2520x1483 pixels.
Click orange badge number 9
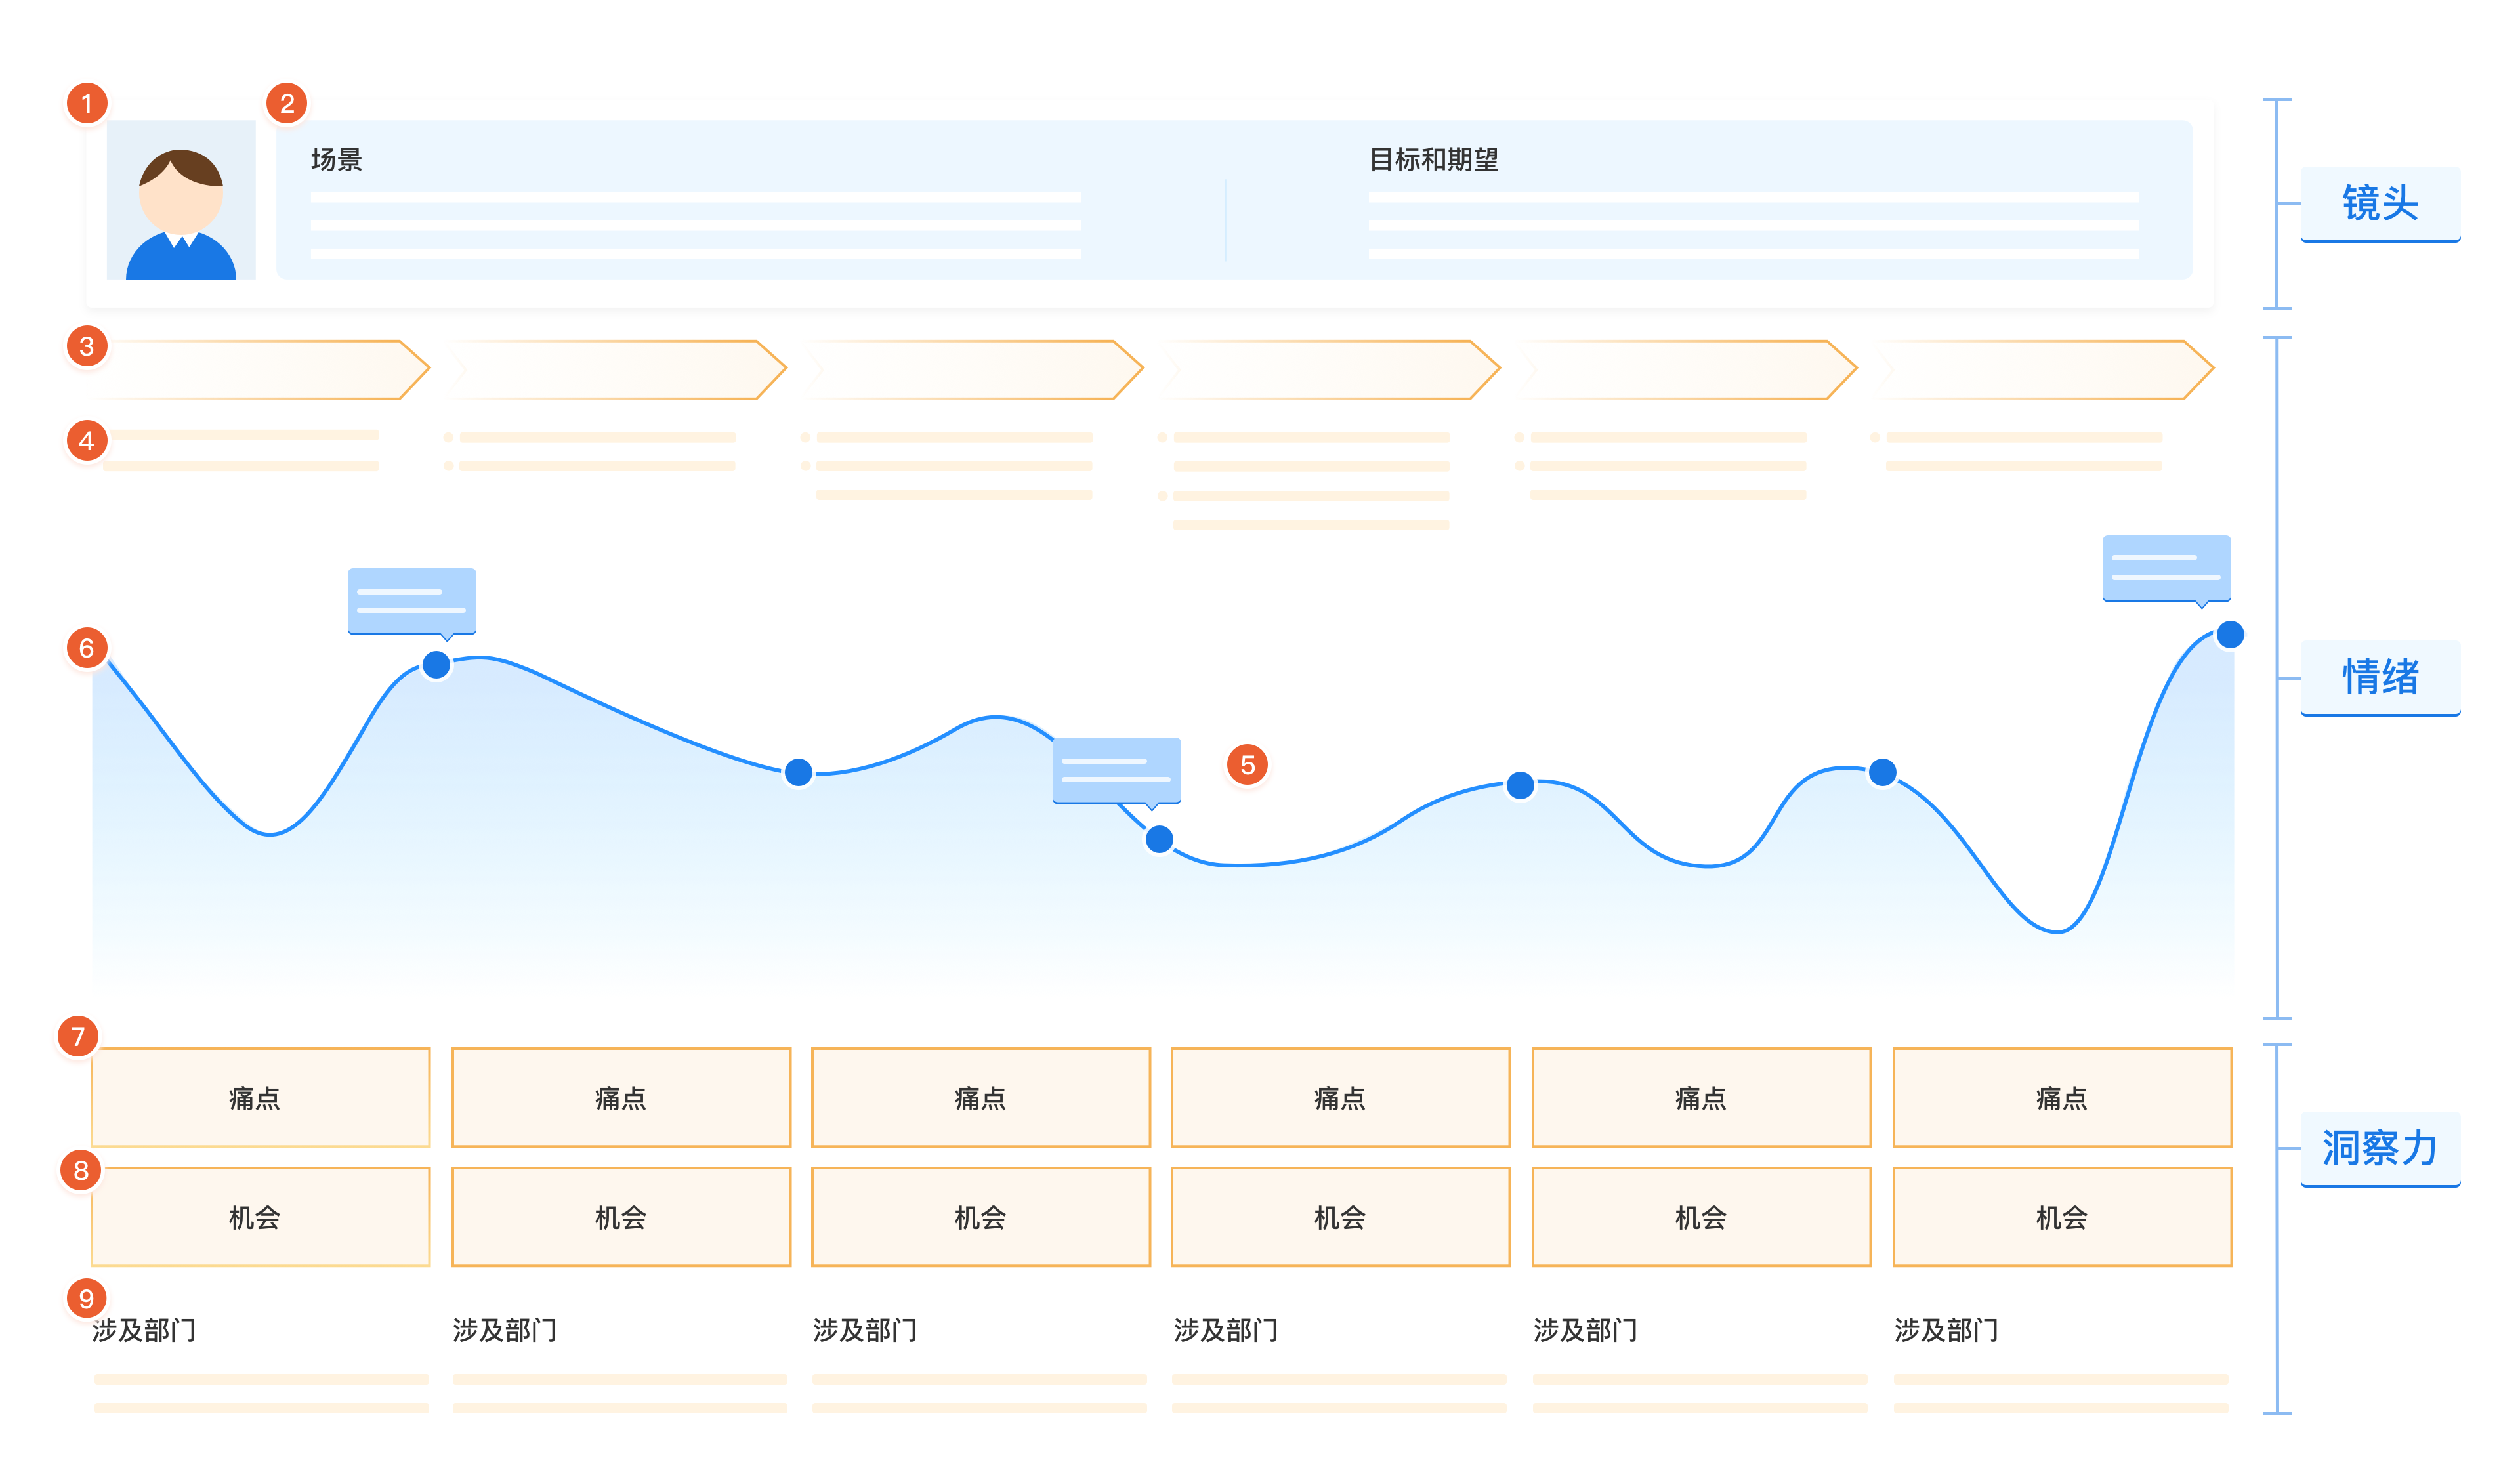[86, 1298]
